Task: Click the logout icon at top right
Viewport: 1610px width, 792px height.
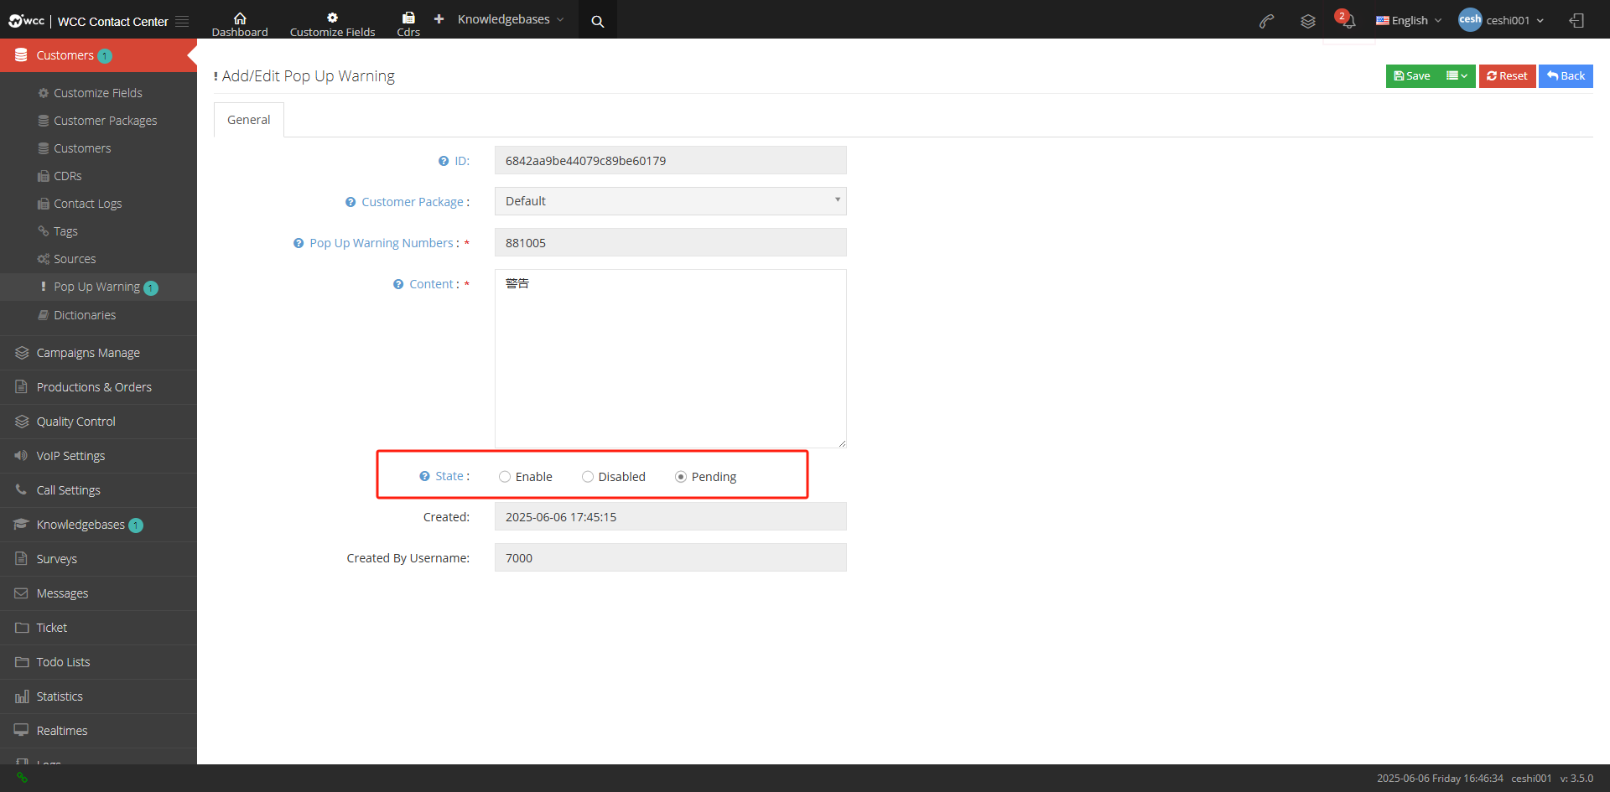Action: click(x=1576, y=21)
